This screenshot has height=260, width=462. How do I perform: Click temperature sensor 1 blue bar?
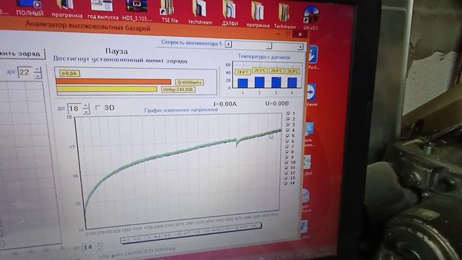[x=243, y=83]
